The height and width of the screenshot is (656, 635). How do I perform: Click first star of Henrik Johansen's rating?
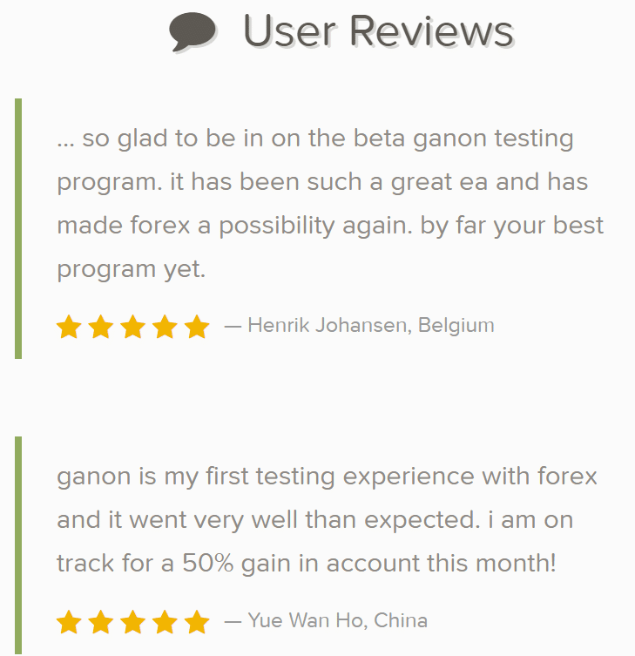pyautogui.click(x=69, y=327)
